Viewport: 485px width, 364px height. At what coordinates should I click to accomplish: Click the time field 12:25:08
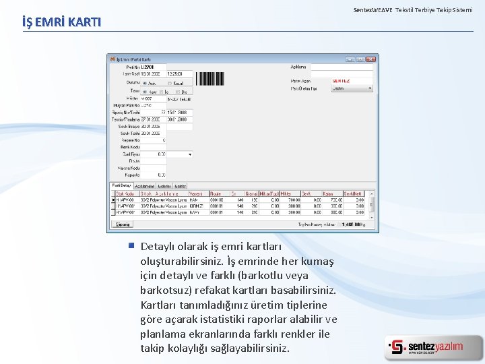point(180,74)
